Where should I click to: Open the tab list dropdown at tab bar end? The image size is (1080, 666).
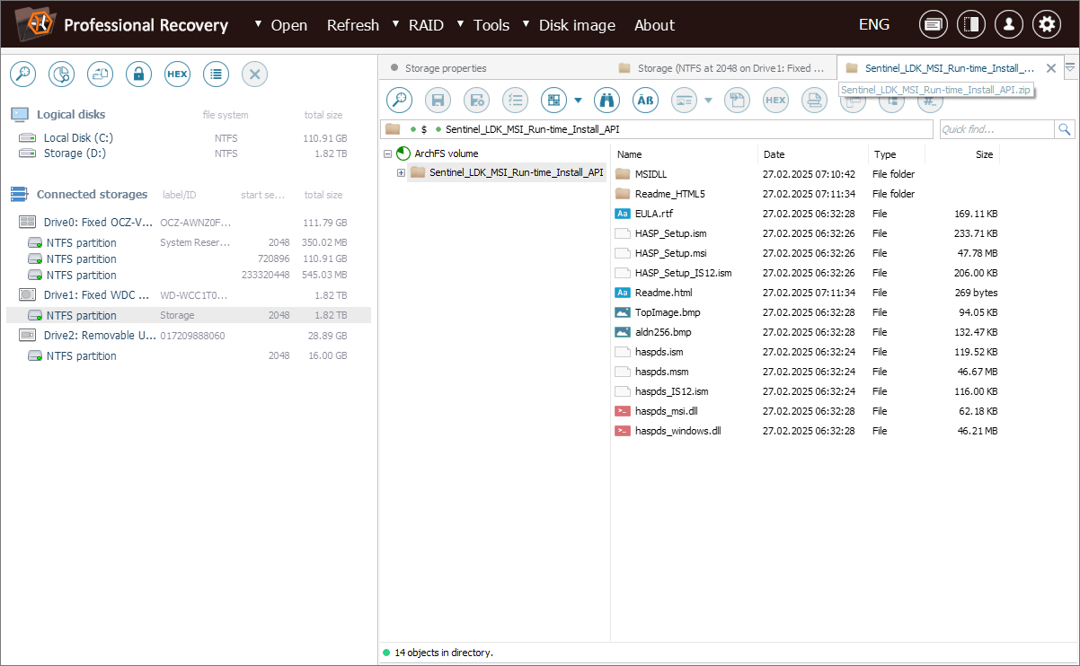1070,67
